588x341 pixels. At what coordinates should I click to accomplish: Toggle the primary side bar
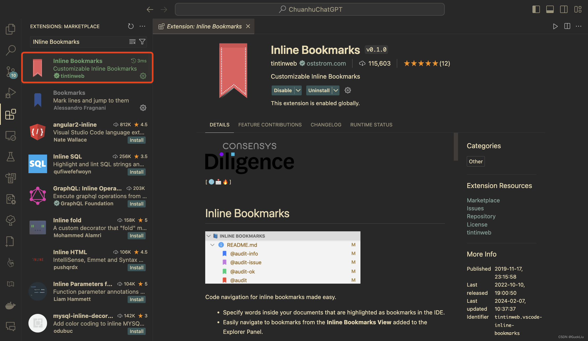pyautogui.click(x=536, y=9)
